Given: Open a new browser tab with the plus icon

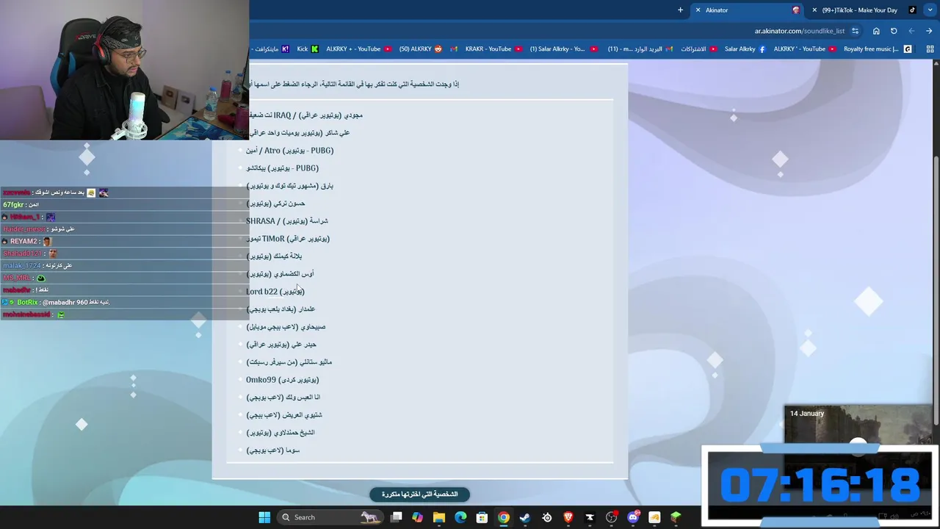Looking at the screenshot, I should (x=680, y=10).
